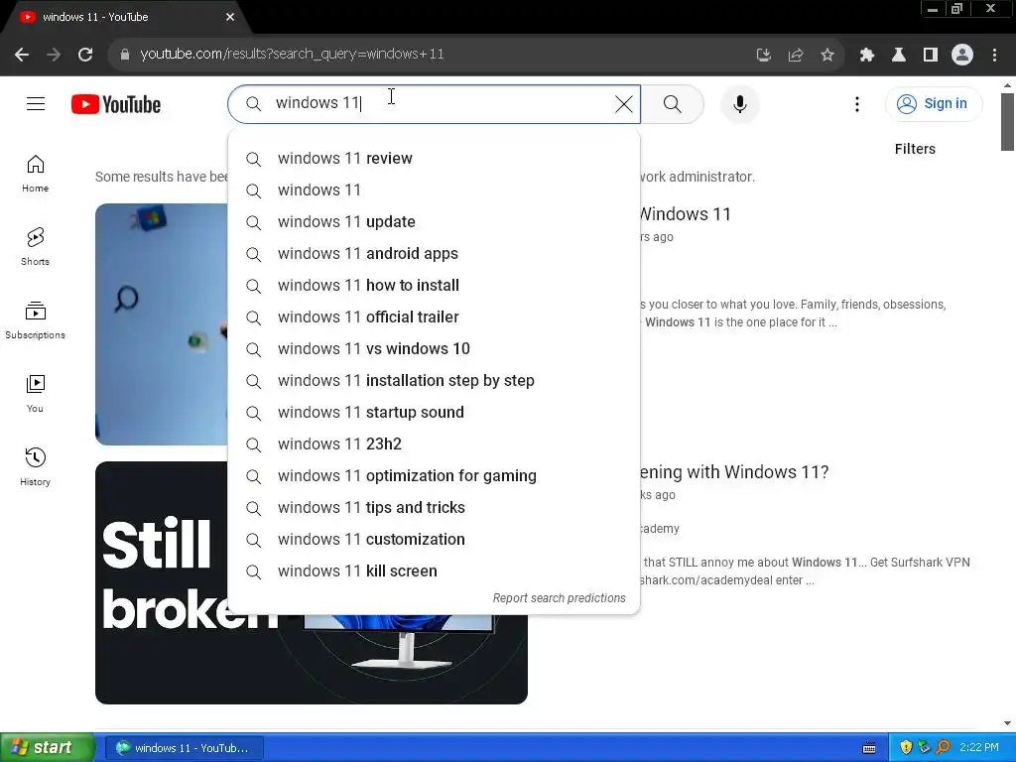The width and height of the screenshot is (1016, 762).
Task: Open Subscriptions in the sidebar
Action: click(35, 320)
